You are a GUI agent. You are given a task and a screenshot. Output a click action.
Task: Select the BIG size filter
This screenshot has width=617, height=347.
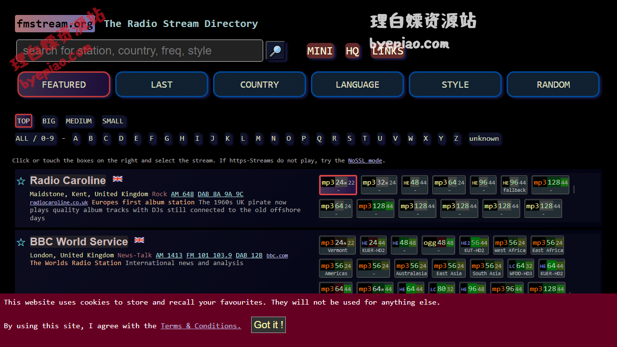[x=49, y=121]
